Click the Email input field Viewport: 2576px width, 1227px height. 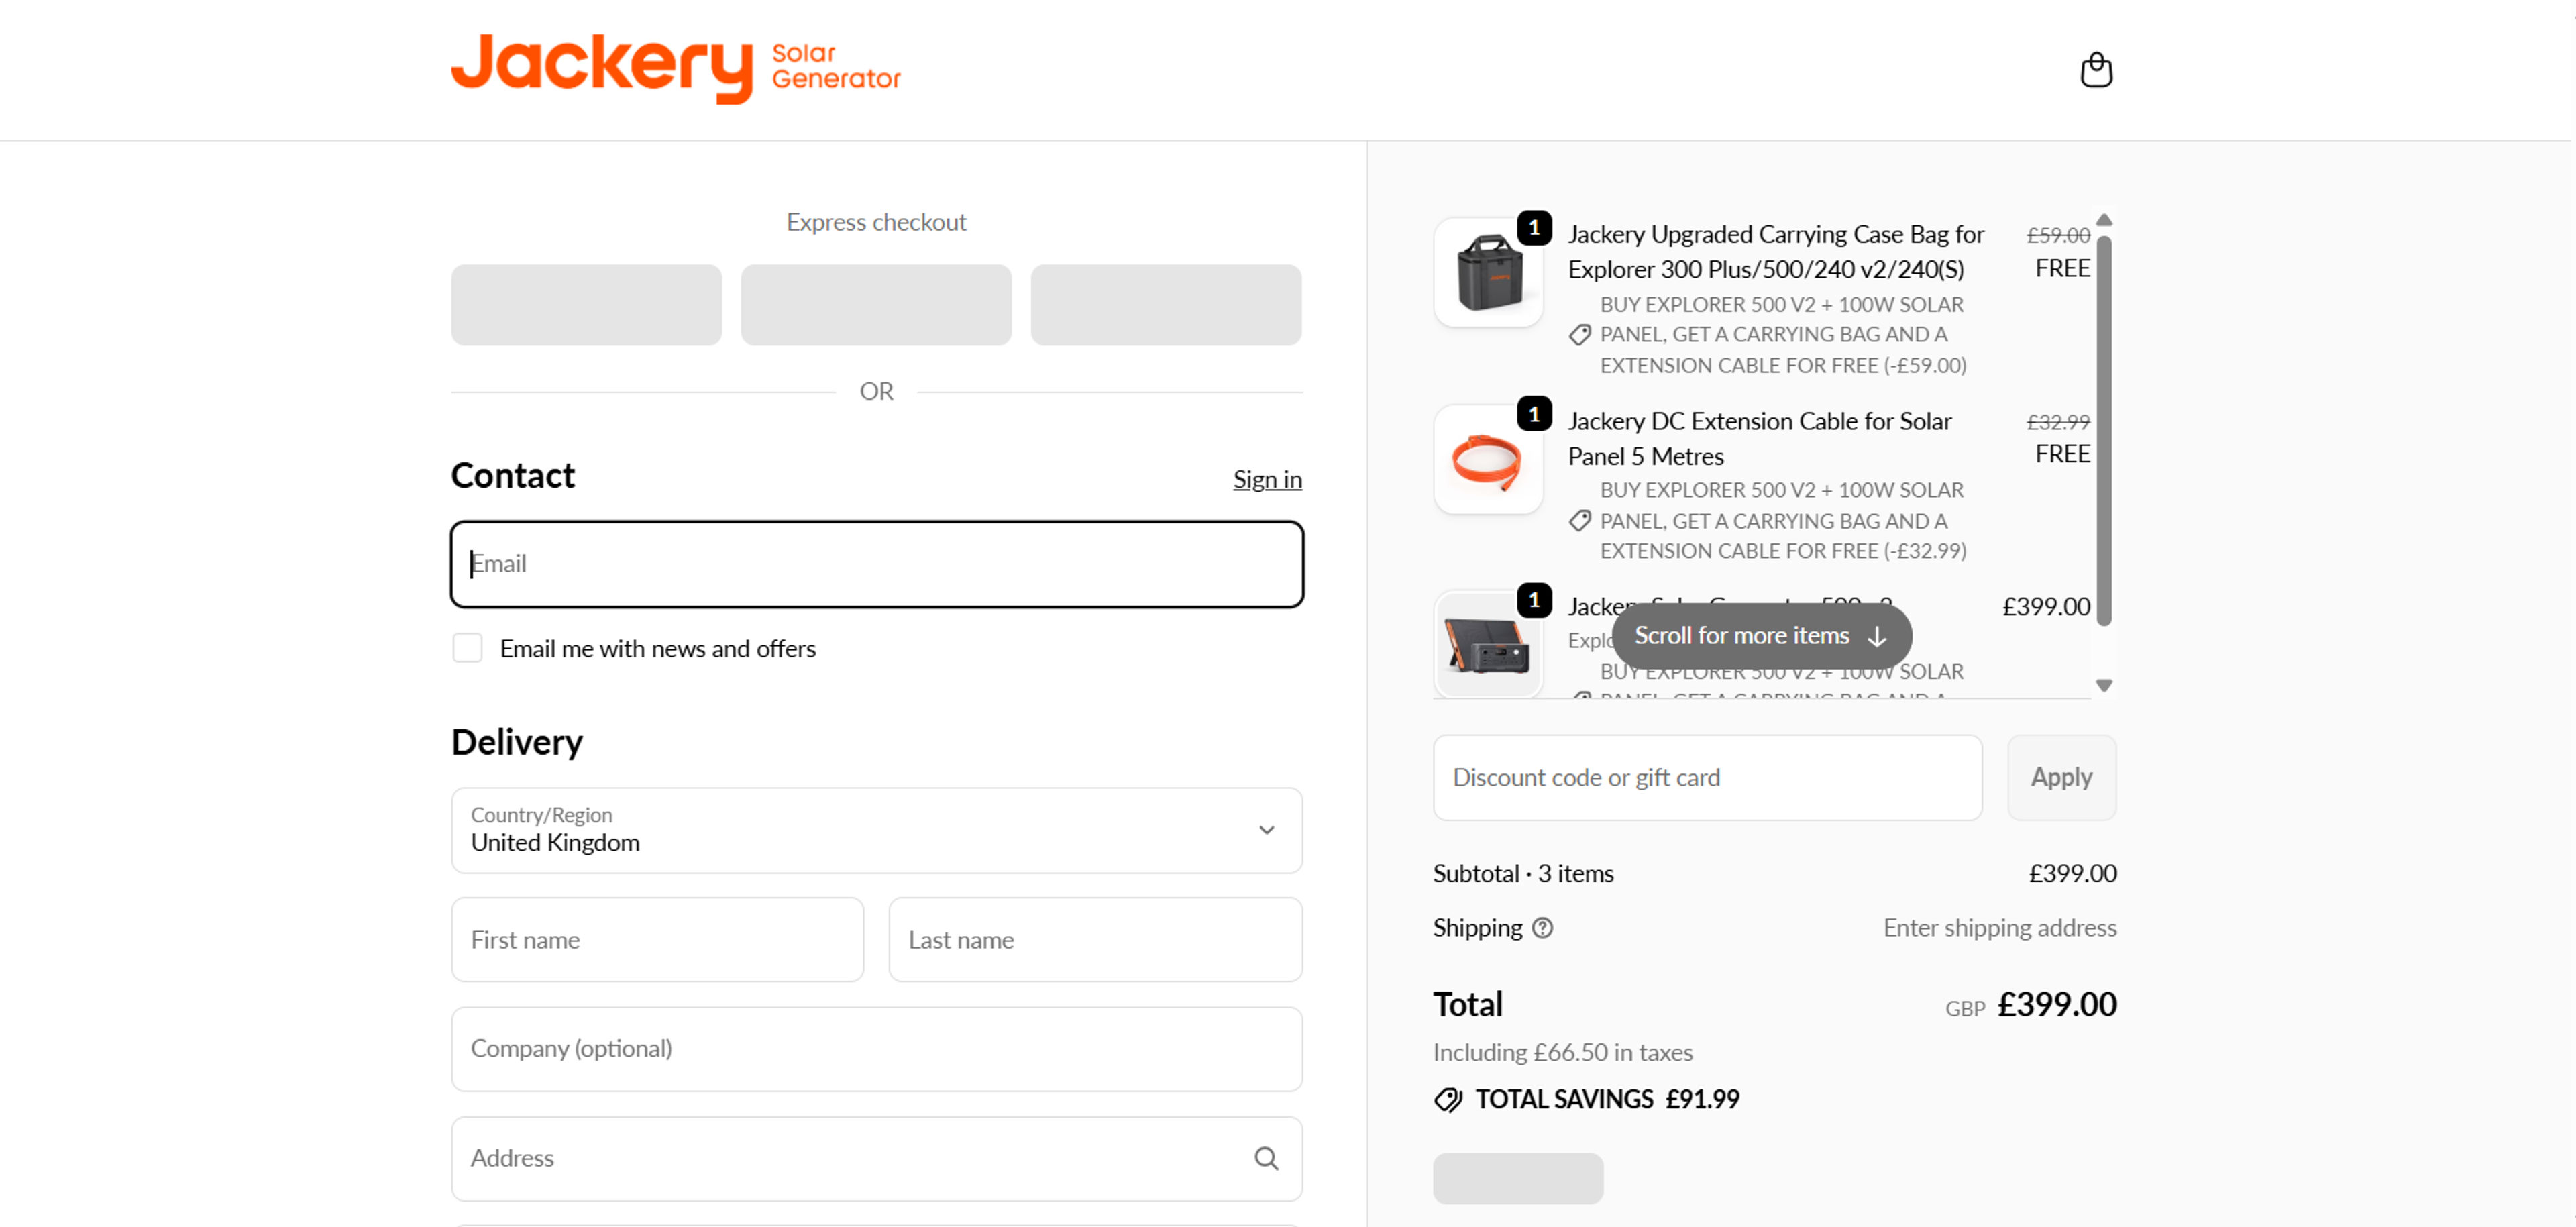(x=876, y=564)
